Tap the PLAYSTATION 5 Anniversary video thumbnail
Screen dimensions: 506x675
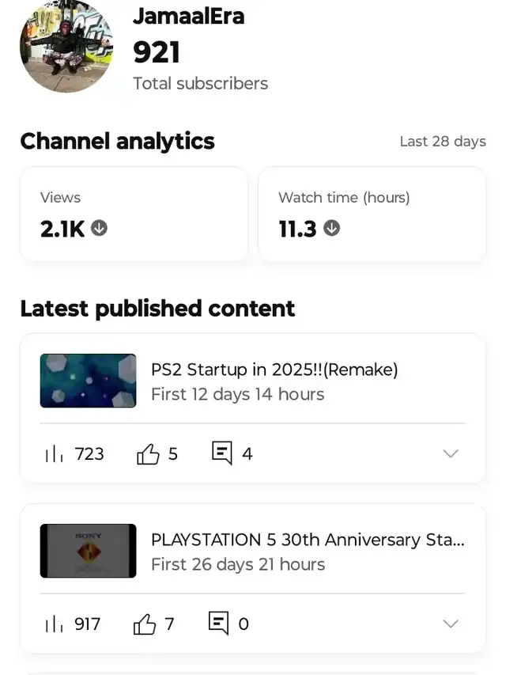[88, 551]
